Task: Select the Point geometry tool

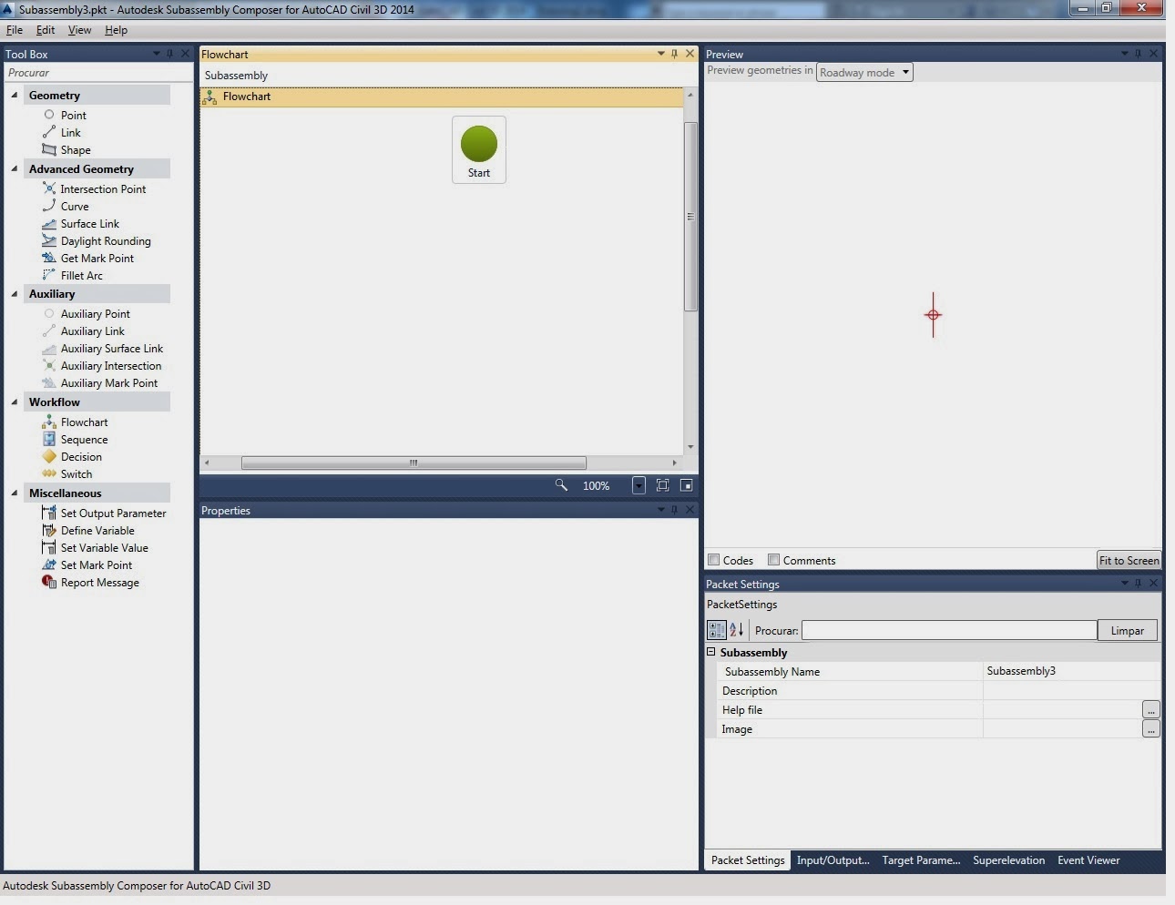Action: click(x=65, y=116)
